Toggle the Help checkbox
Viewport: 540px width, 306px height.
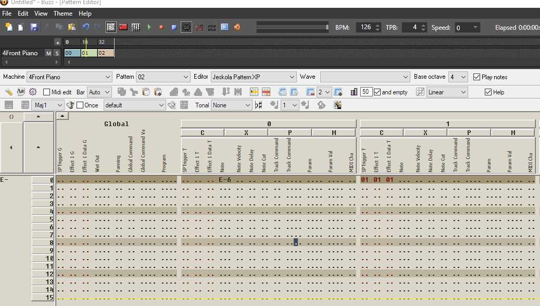pos(488,92)
